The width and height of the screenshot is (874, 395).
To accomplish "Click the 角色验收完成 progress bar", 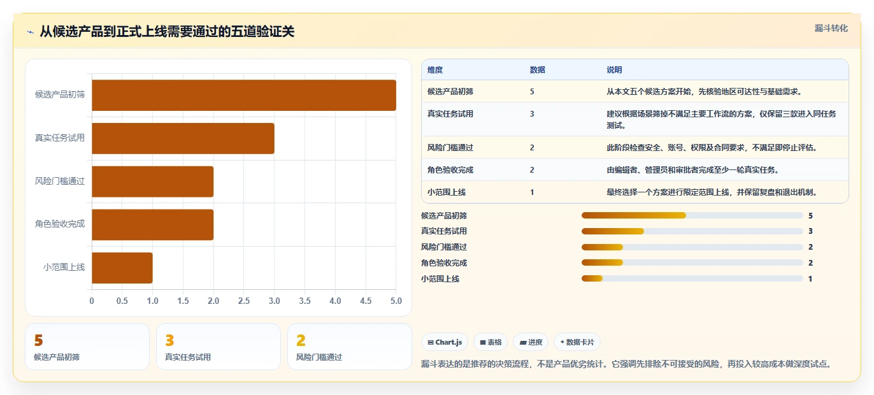I will 692,262.
